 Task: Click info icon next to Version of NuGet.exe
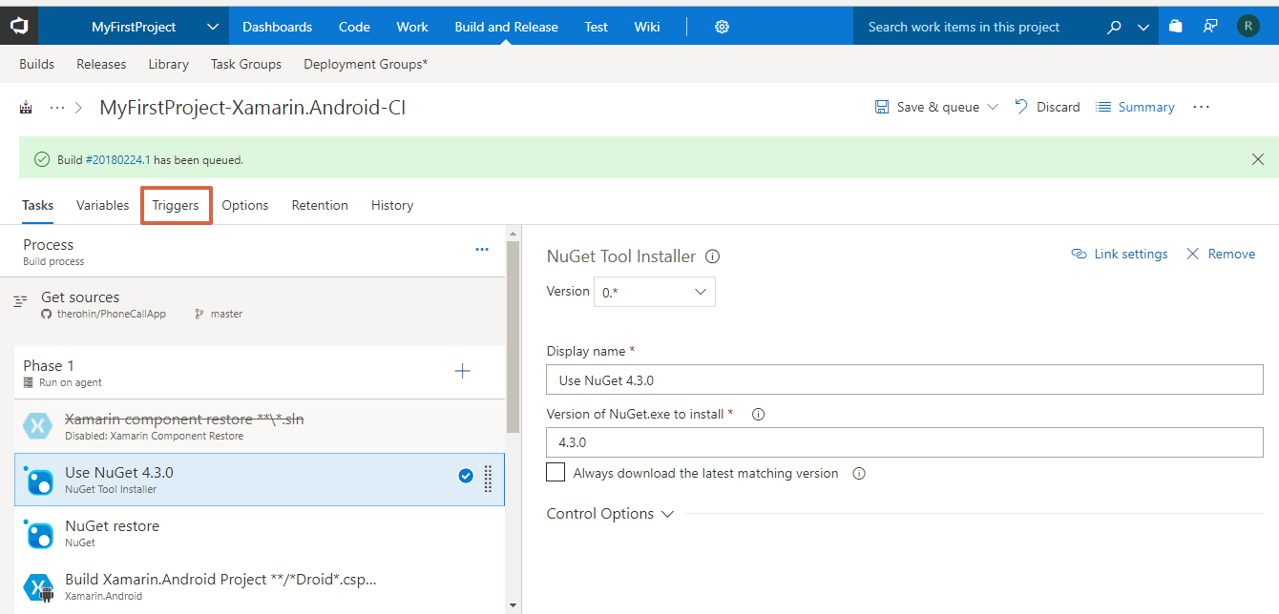coord(758,415)
